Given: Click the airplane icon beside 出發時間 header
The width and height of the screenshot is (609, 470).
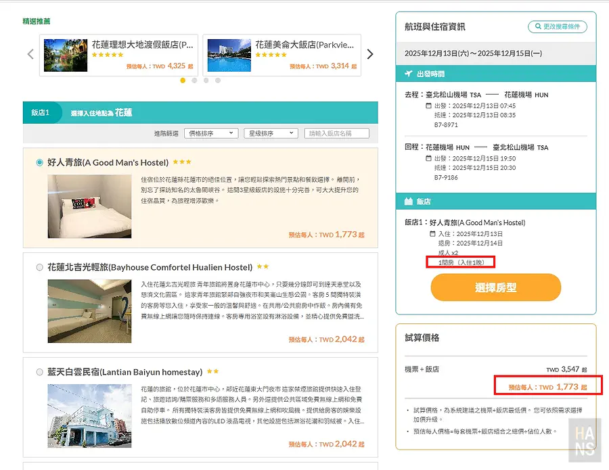Looking at the screenshot, I should tap(410, 73).
